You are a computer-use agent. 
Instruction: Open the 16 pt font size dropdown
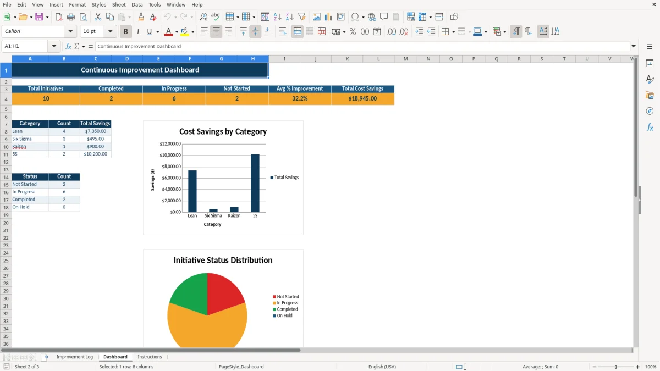coord(110,32)
